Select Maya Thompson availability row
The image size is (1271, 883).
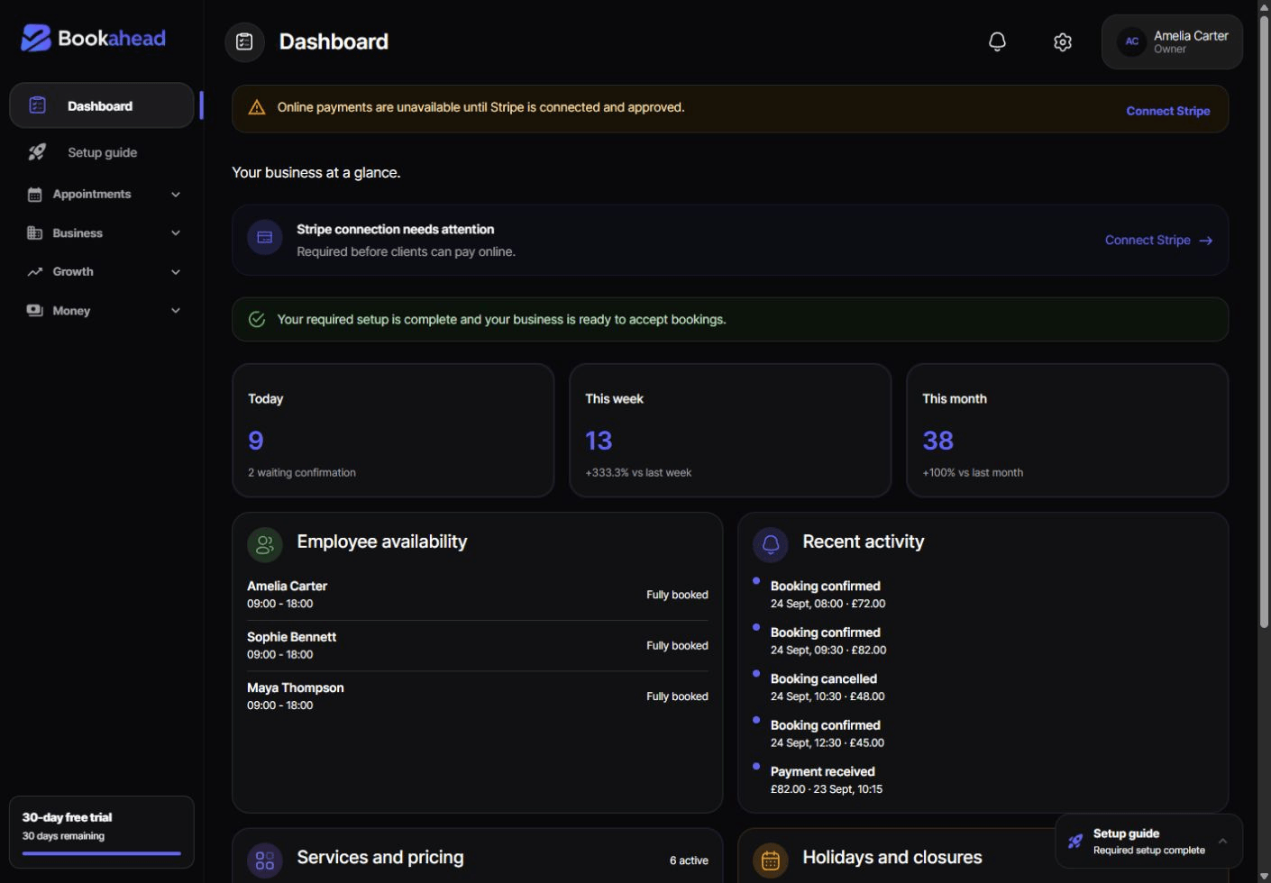(478, 696)
